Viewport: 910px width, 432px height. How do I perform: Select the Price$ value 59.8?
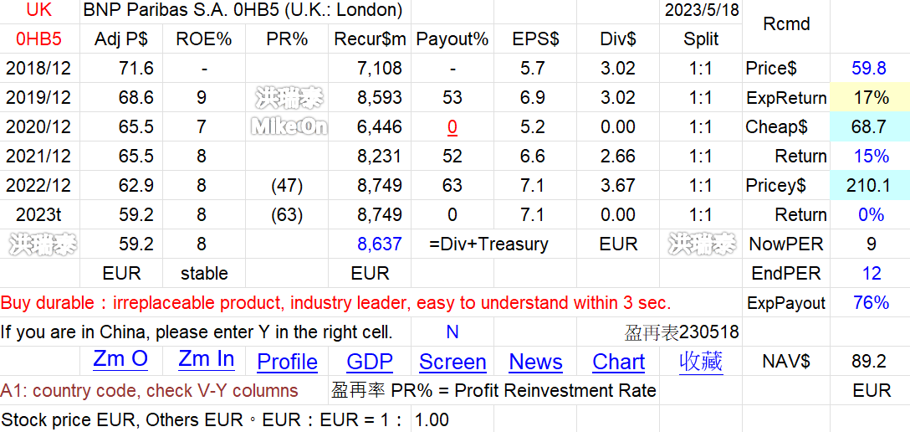(869, 68)
